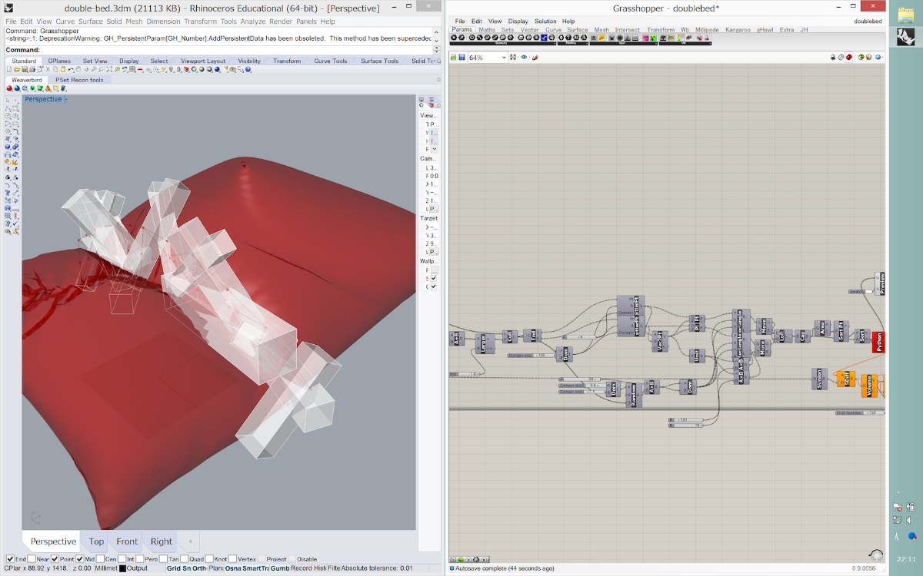Toggle the End osnap checkbox

[10, 559]
